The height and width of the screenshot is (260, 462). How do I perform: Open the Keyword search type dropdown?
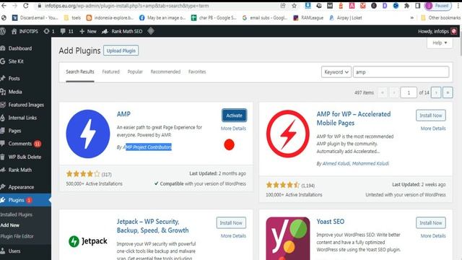[336, 72]
